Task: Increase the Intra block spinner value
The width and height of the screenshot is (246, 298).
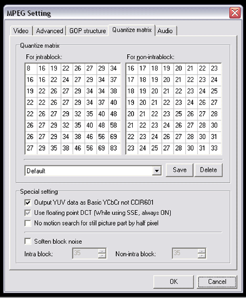Action: [x=102, y=251]
